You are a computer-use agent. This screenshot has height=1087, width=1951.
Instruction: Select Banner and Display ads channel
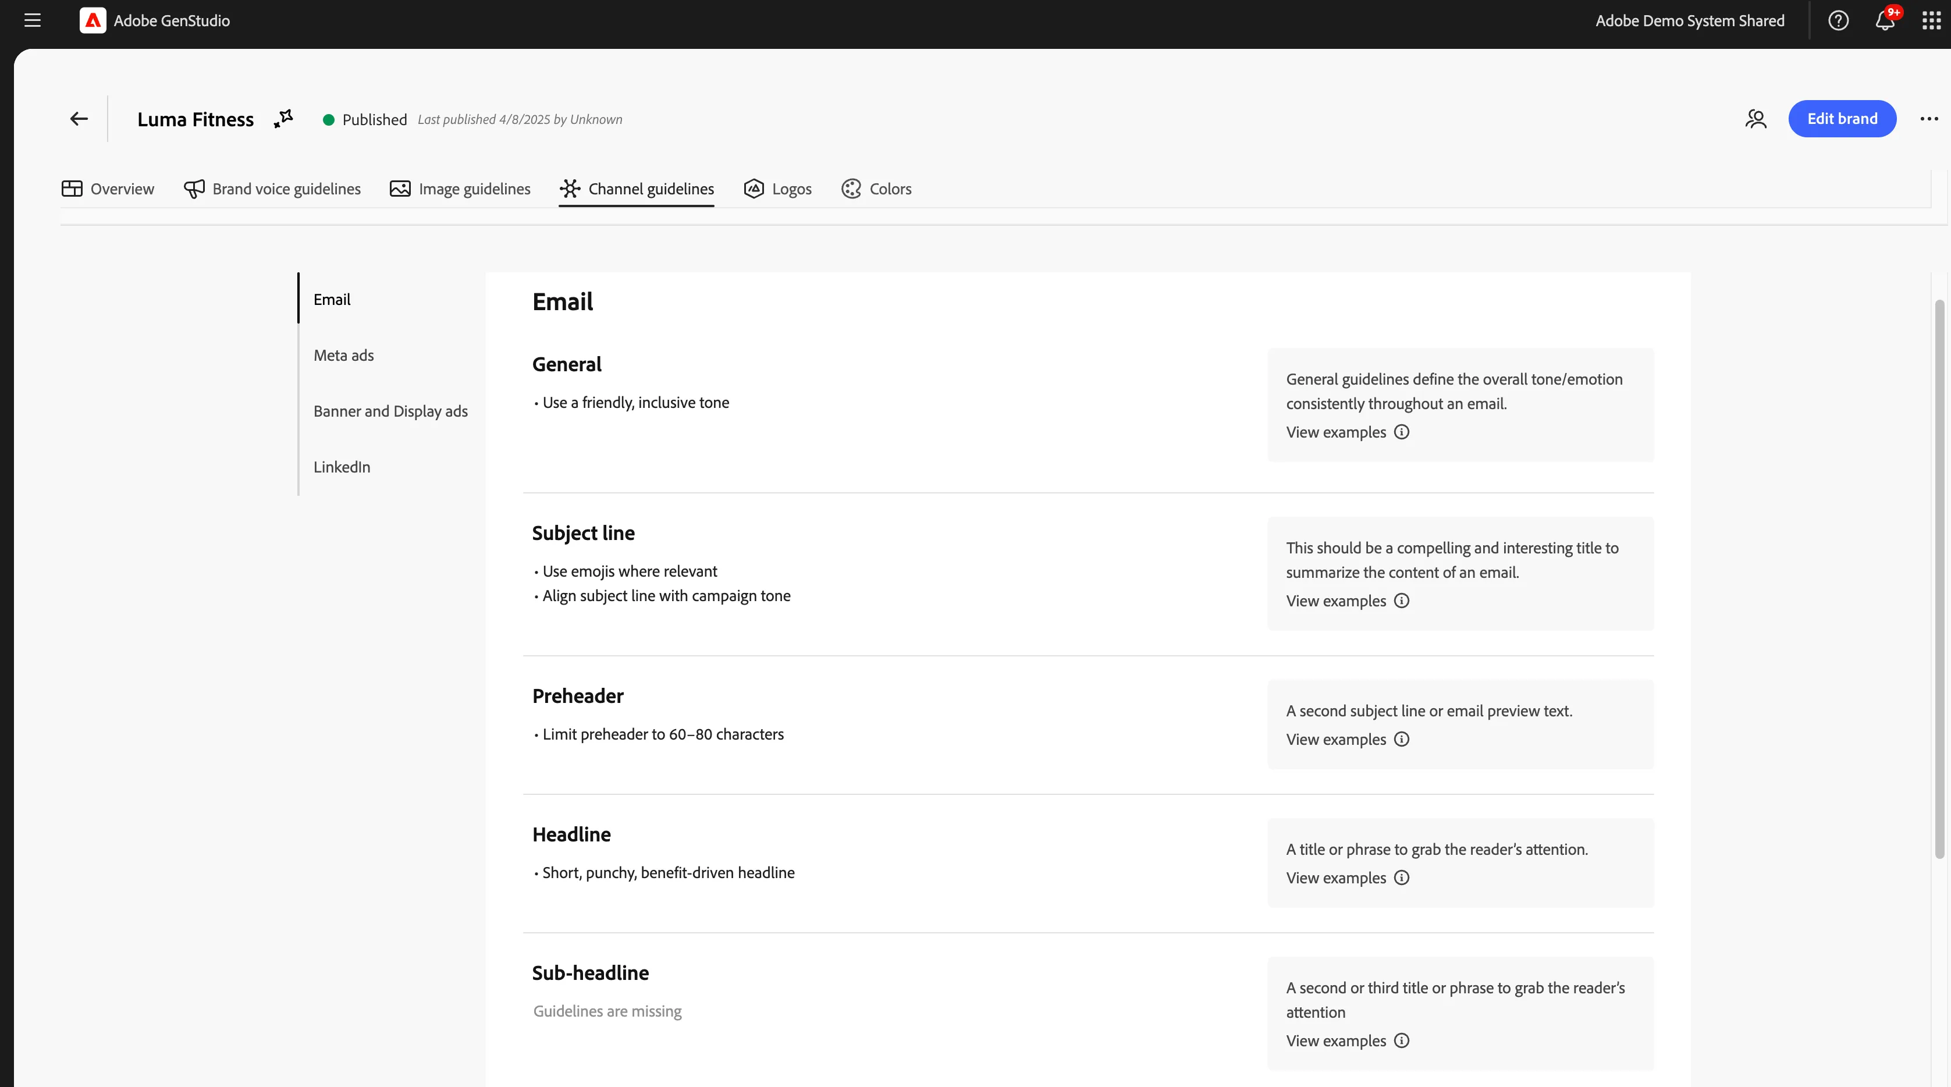tap(391, 411)
